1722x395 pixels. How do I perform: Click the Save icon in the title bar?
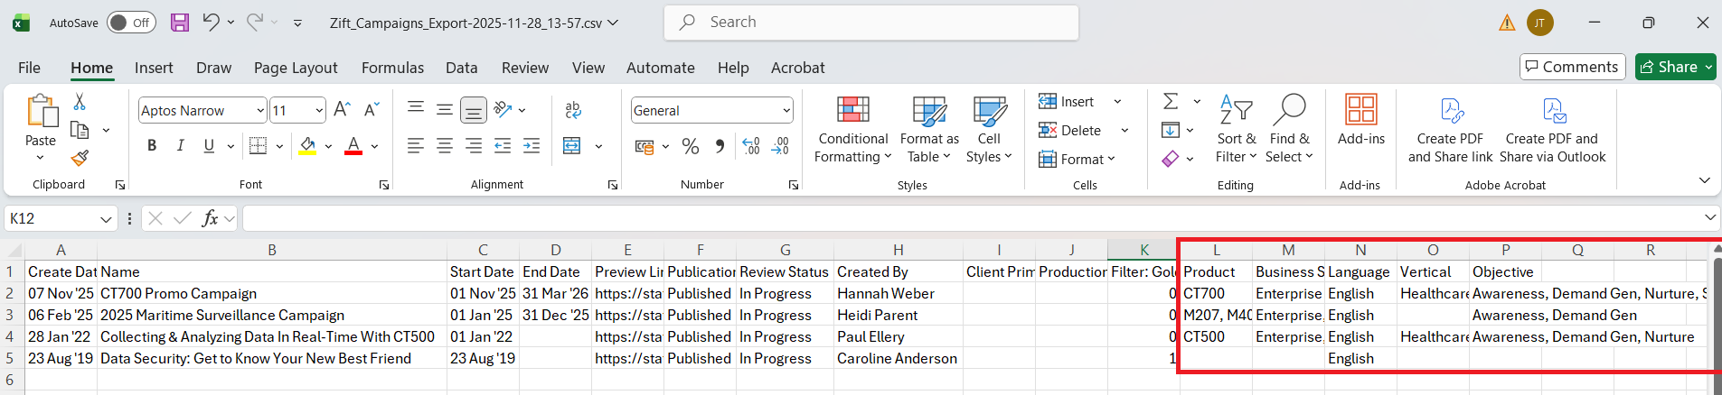tap(180, 23)
